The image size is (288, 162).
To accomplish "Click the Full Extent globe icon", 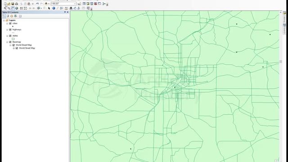I will pyautogui.click(x=17, y=8).
